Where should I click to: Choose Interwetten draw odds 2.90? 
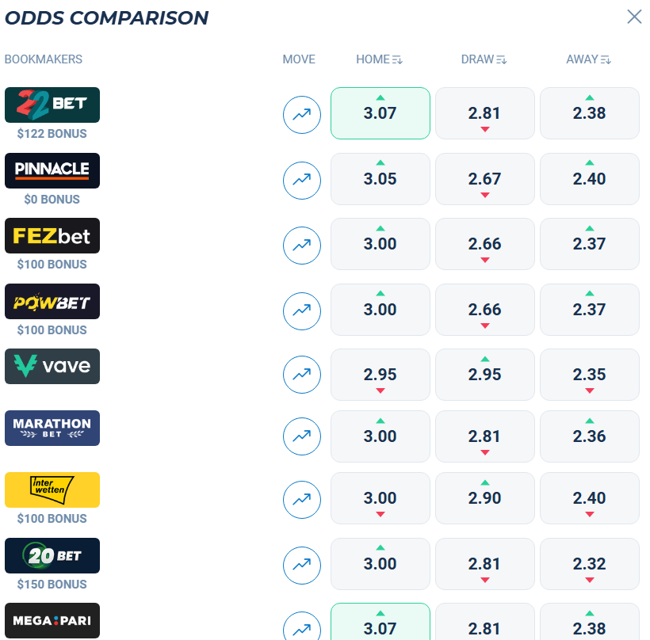tap(484, 498)
